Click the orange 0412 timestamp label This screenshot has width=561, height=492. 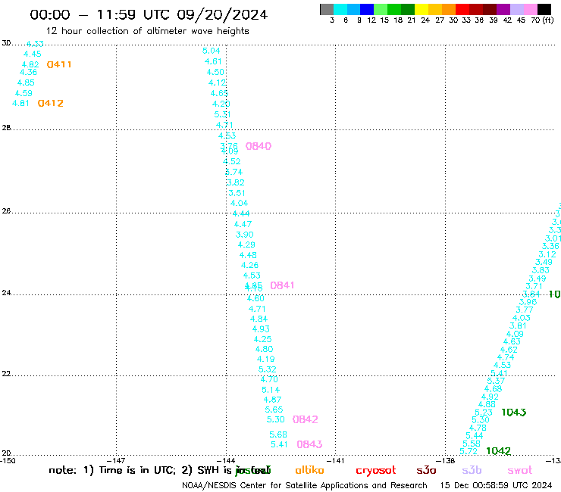(x=51, y=103)
